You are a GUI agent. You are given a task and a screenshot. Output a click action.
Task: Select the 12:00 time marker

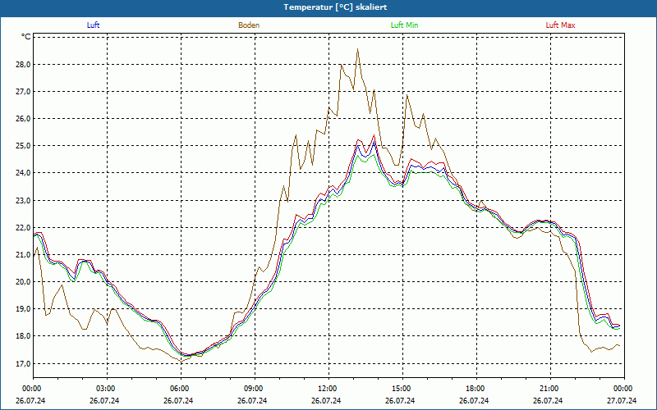pos(327,389)
